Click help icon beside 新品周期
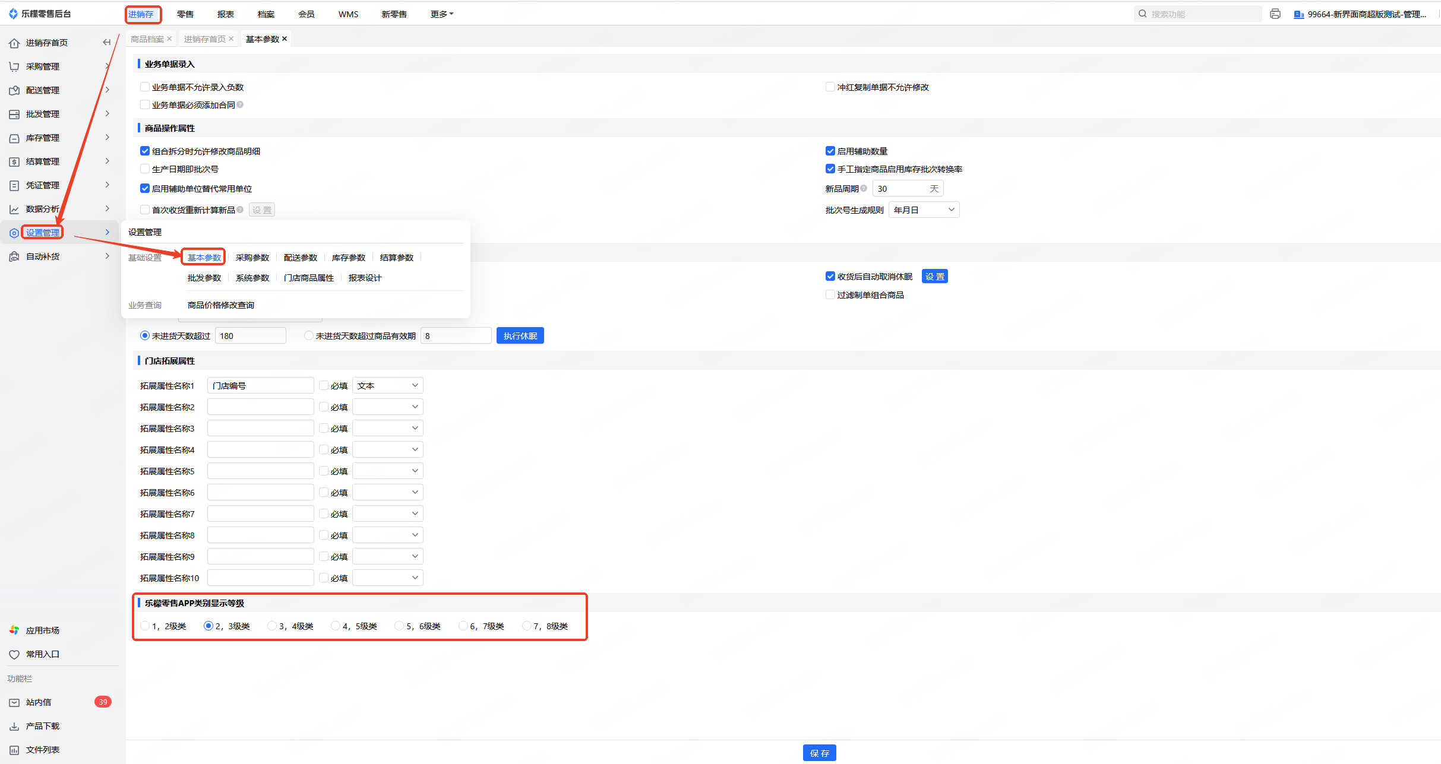 coord(864,188)
